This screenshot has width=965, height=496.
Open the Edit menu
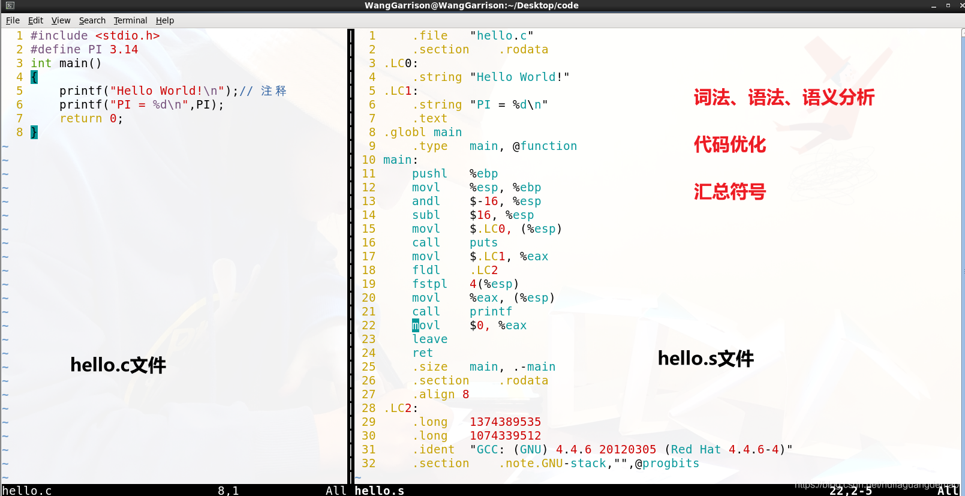click(35, 20)
